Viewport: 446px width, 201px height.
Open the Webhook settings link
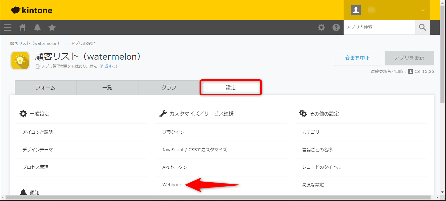click(172, 185)
